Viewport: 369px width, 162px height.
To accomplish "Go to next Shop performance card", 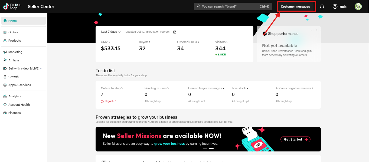I will click(x=316, y=30).
